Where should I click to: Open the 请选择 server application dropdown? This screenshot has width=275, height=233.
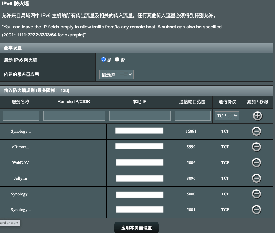click(117, 75)
